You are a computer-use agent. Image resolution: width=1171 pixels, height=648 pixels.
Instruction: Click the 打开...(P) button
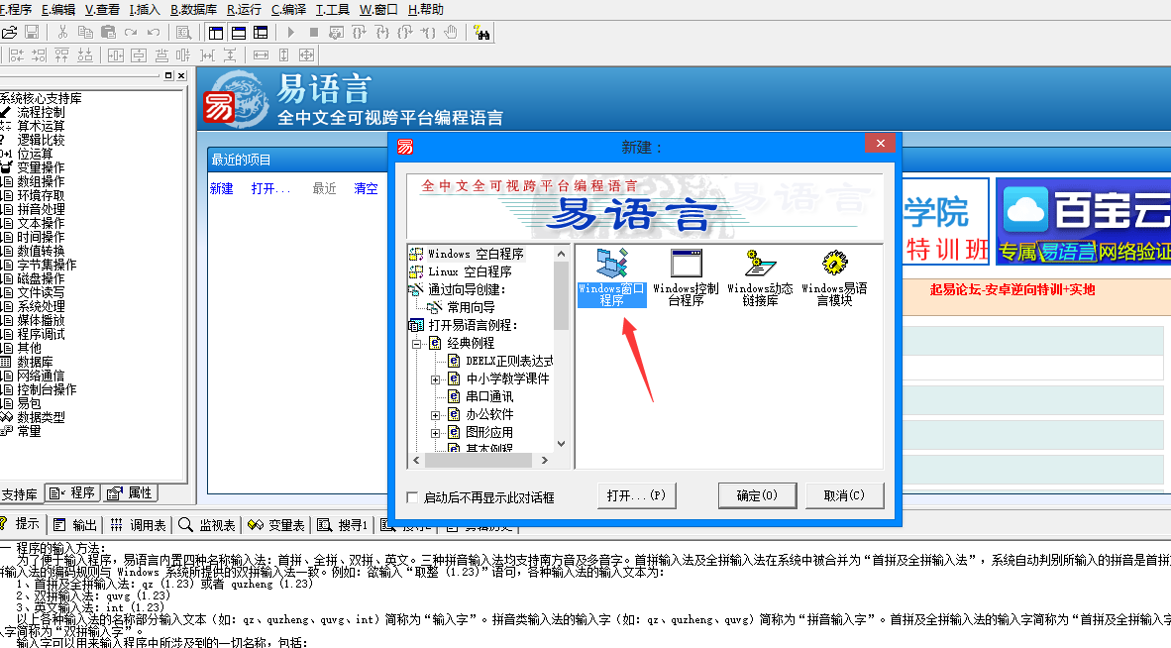coord(636,495)
